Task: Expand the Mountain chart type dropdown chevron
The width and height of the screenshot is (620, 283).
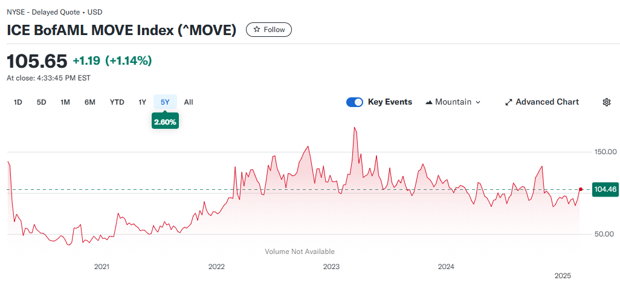Action: coord(477,102)
